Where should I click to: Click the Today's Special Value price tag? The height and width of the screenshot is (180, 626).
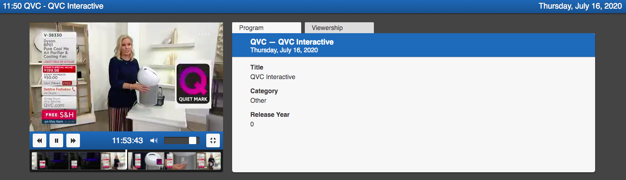(58, 69)
